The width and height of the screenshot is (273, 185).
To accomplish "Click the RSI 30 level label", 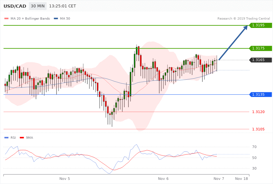I will 254,168.
